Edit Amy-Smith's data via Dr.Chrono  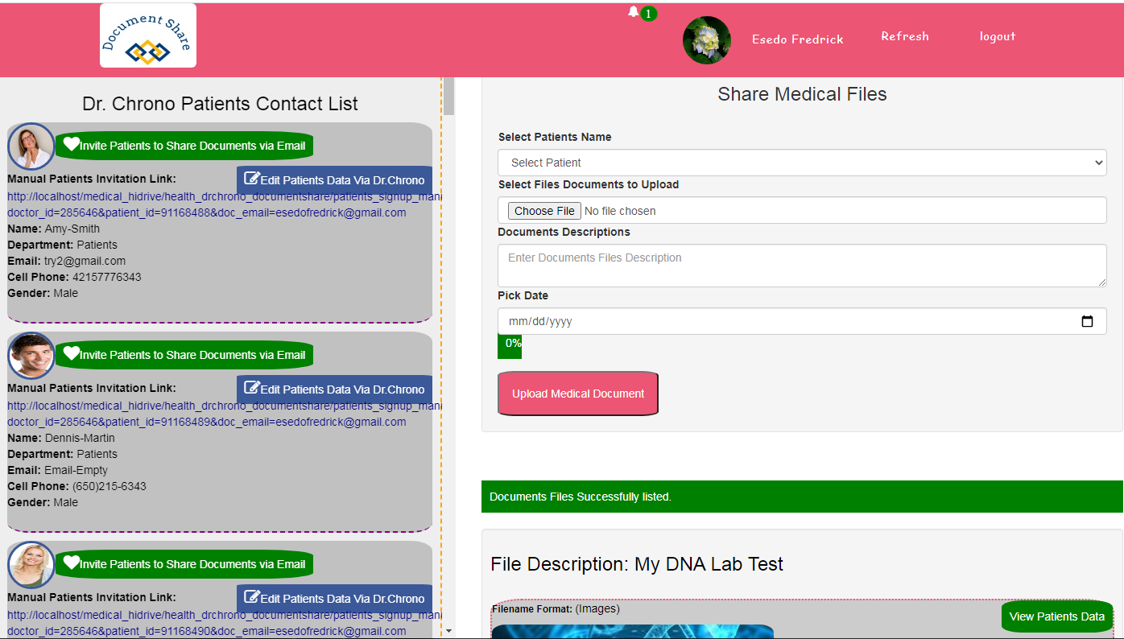[x=334, y=179]
